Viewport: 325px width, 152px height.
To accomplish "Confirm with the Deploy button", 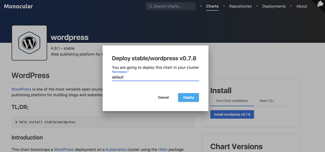I will [188, 97].
